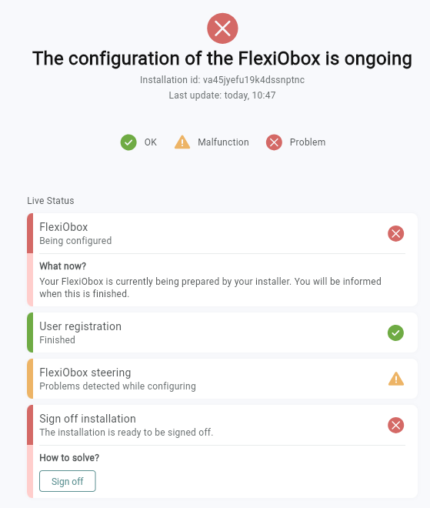Click the Last update timestamp

(x=222, y=95)
